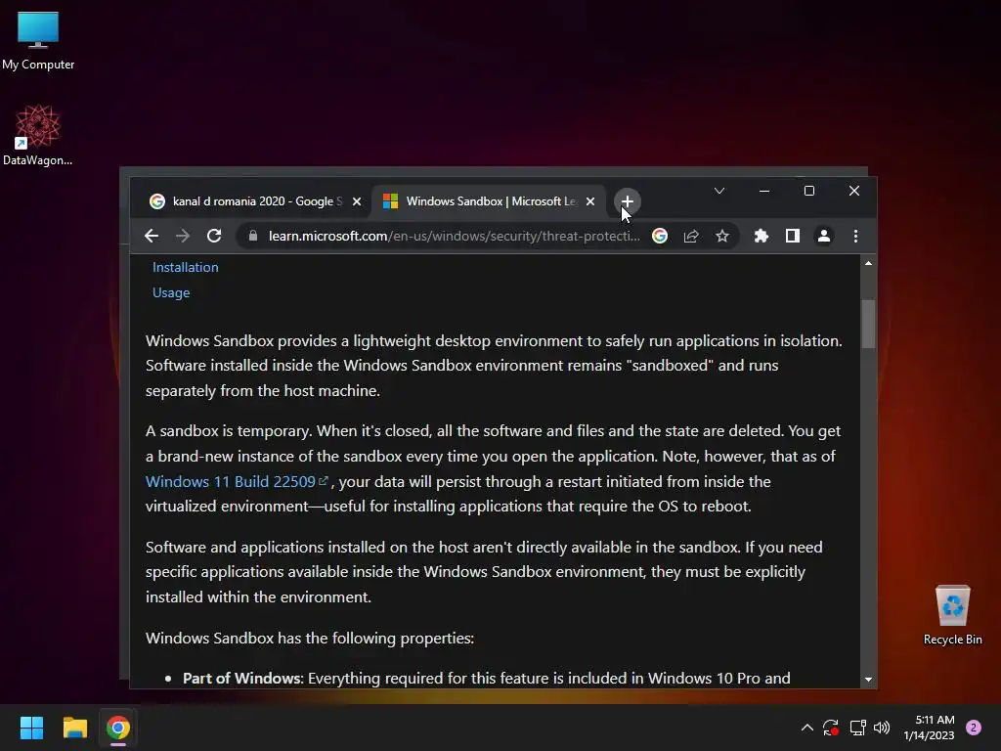Image resolution: width=1001 pixels, height=751 pixels.
Task: Open the Installation link
Action: [x=185, y=267]
